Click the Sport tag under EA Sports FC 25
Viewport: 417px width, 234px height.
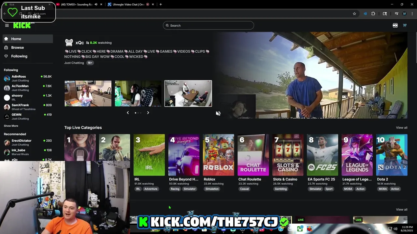coord(329,189)
